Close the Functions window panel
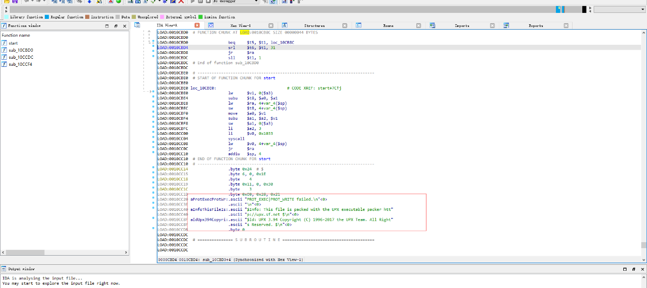Viewport: 647px width, 288px height. click(123, 25)
